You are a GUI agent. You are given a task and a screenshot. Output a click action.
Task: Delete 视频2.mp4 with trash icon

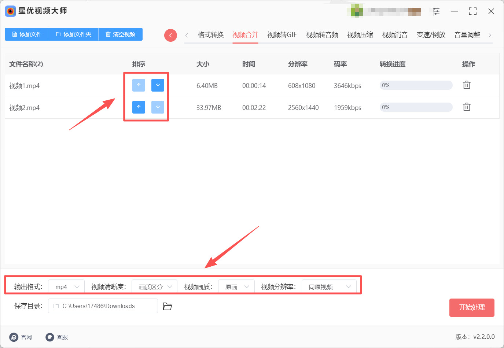coord(467,107)
